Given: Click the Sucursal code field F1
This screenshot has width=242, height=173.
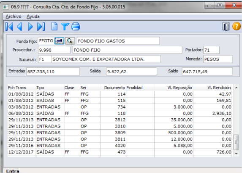Looking at the screenshot, I should coord(45,59).
